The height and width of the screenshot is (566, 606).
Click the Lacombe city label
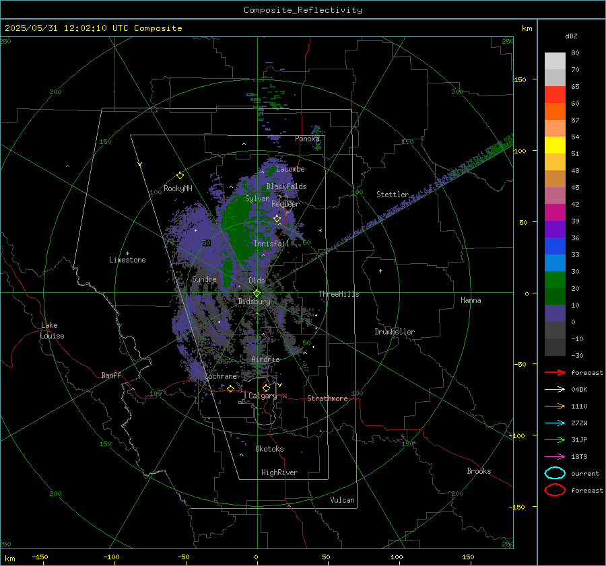tap(290, 169)
